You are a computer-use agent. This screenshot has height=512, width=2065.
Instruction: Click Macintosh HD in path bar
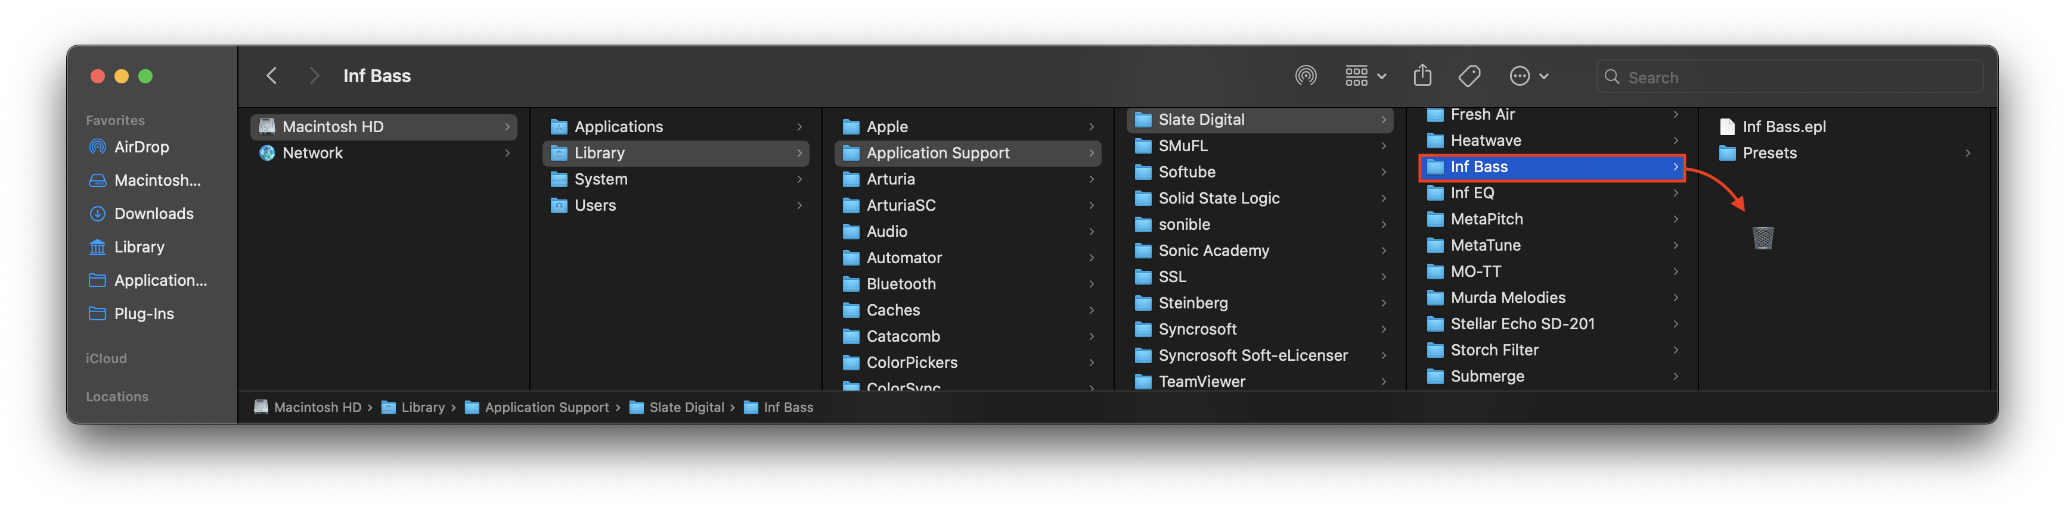coord(308,408)
